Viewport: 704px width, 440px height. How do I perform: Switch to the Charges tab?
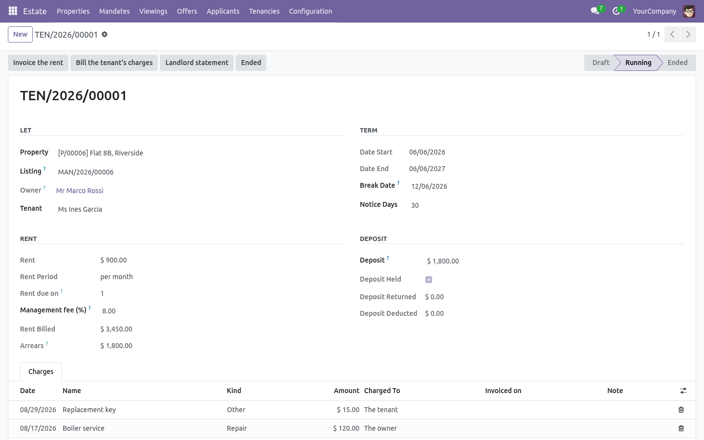(x=41, y=372)
